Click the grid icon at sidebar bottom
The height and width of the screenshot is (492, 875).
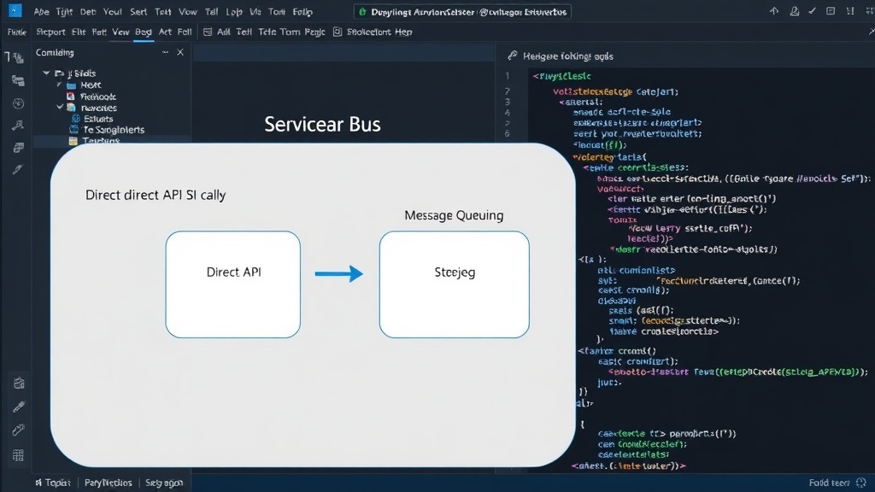pyautogui.click(x=19, y=455)
